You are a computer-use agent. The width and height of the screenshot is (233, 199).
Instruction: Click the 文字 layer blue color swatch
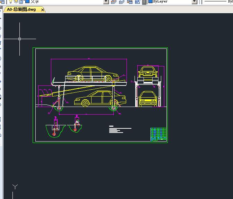click(27, 2)
